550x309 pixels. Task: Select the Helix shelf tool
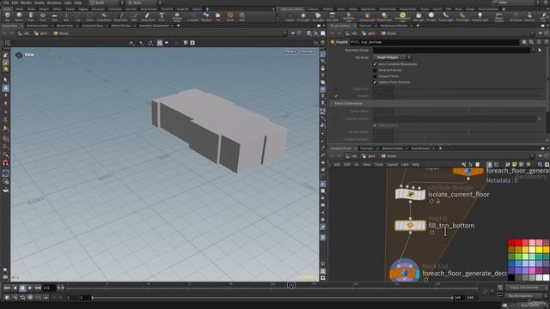pos(241,16)
